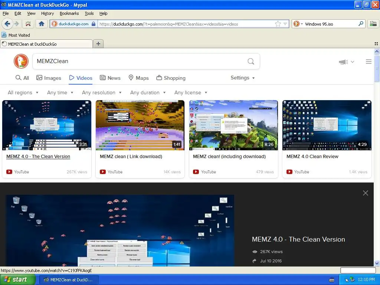
Task: Expand the Any license filter
Action: 191,92
